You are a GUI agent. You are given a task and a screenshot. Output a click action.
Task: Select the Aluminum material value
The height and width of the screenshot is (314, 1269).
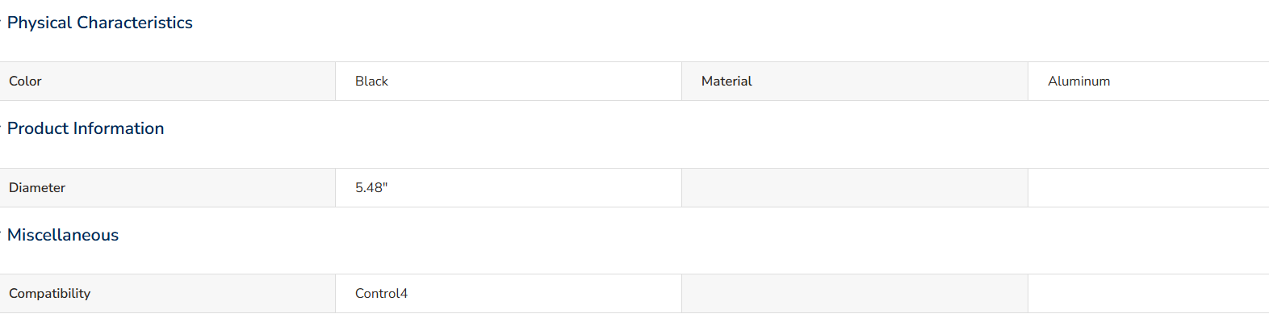point(1149,82)
